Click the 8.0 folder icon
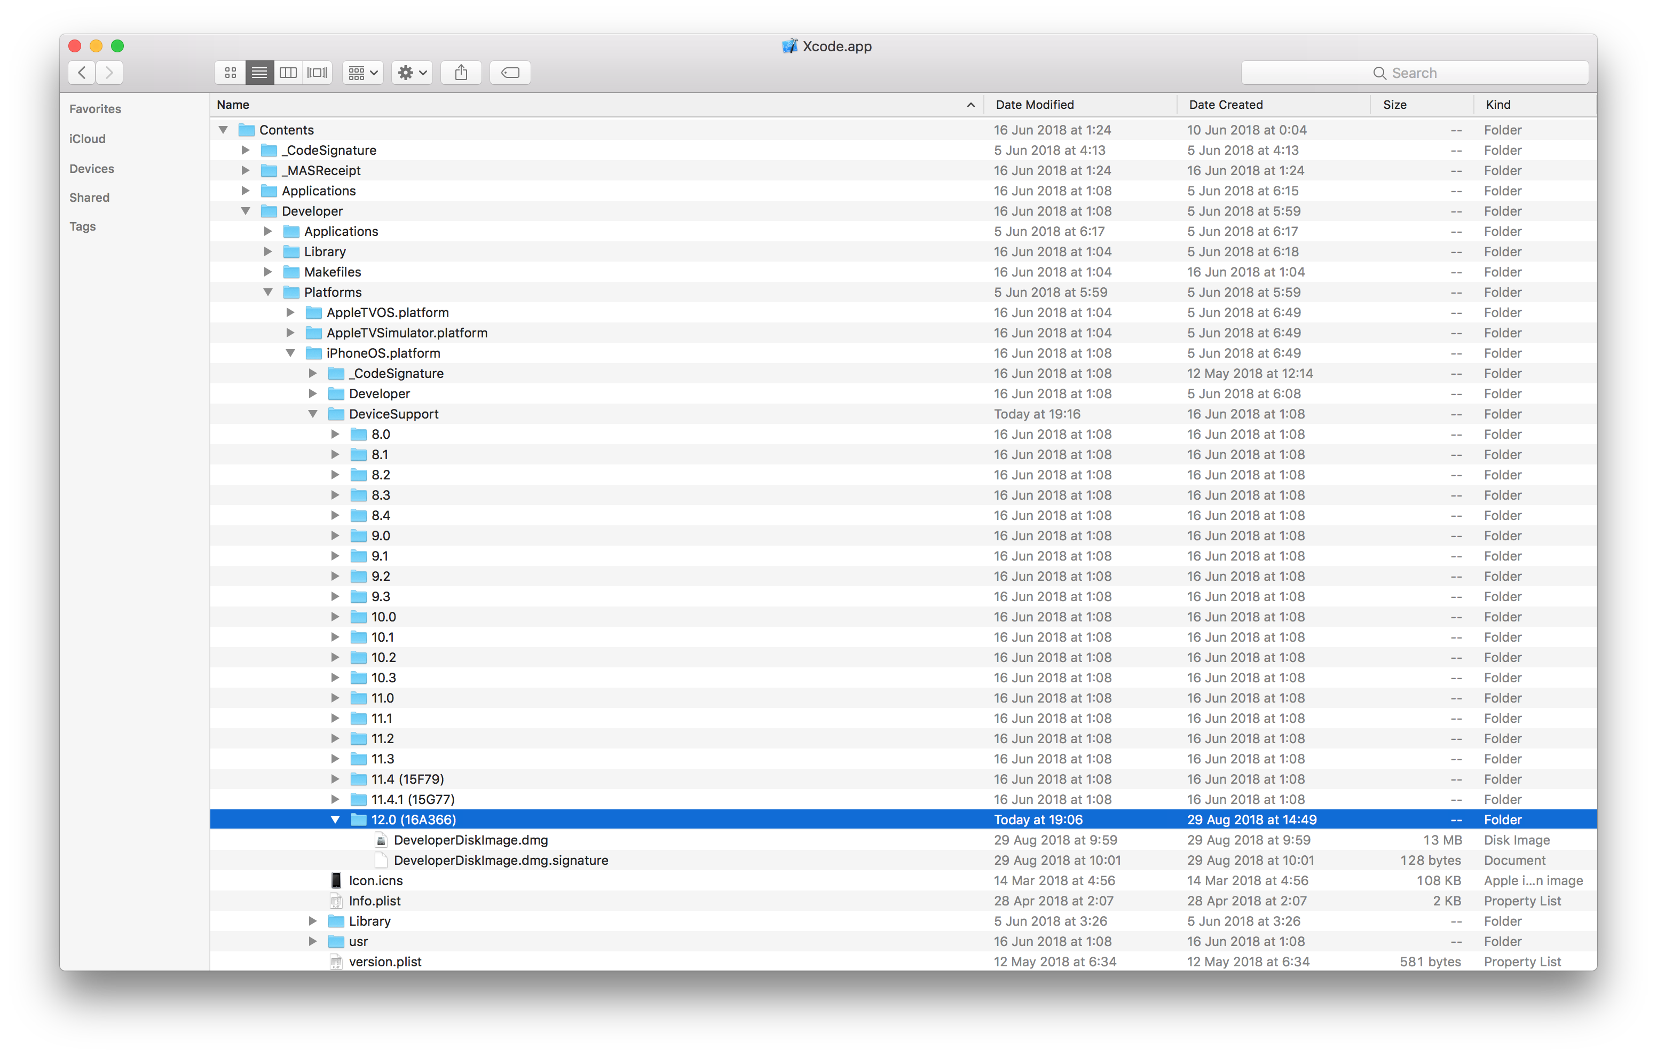Viewport: 1657px width, 1056px height. pos(359,435)
